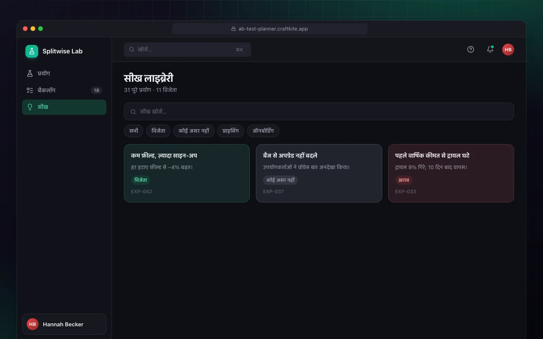Click the EXP-033 experiment ID
This screenshot has height=339, width=543.
click(x=406, y=192)
